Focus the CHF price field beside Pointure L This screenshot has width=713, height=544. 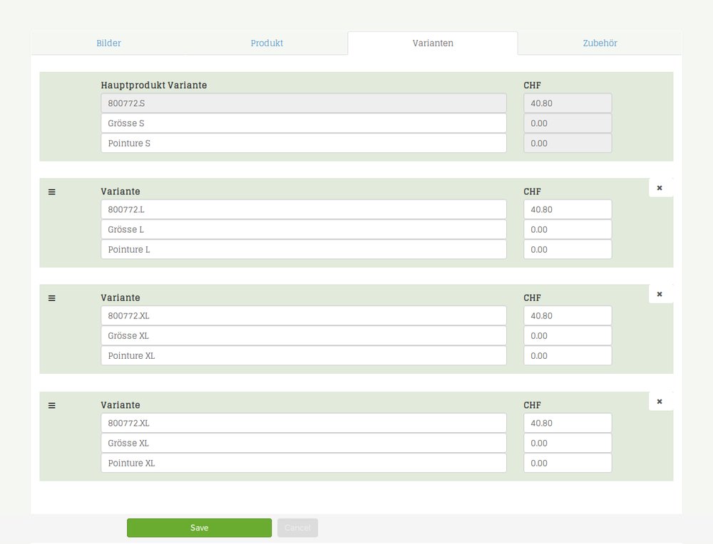[x=567, y=249]
